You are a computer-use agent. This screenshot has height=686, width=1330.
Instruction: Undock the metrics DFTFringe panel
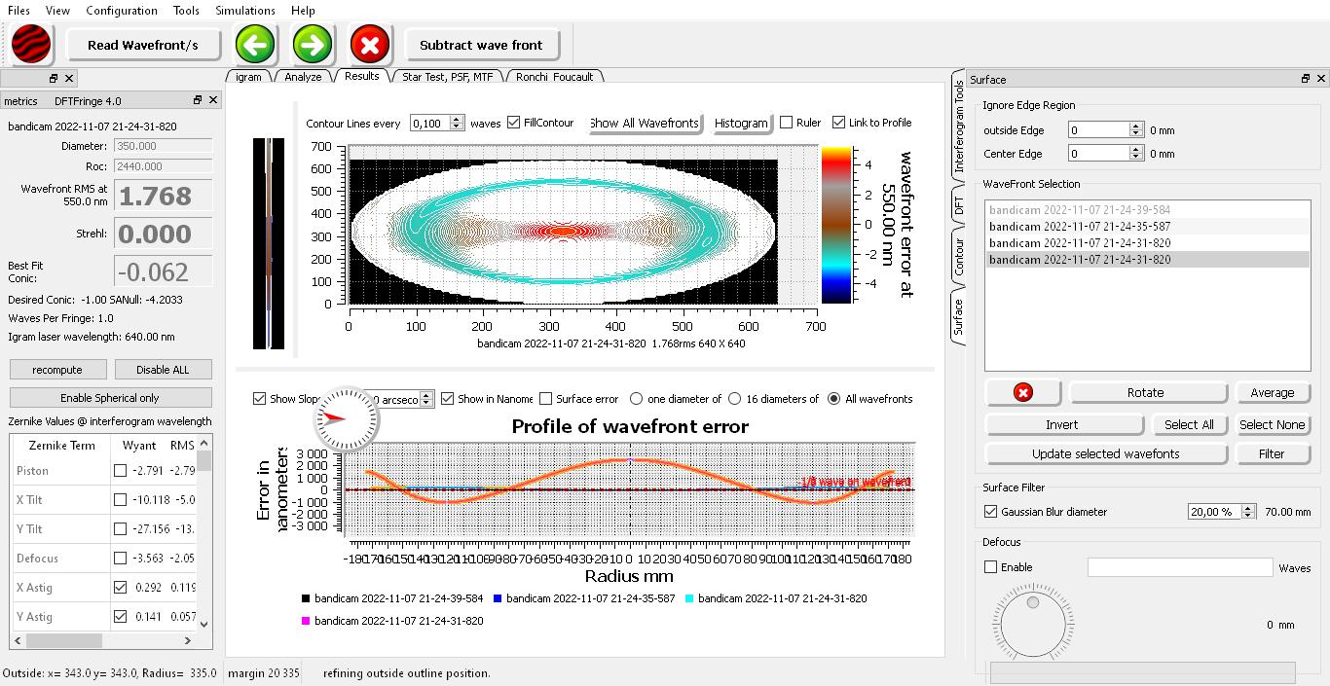click(x=198, y=100)
